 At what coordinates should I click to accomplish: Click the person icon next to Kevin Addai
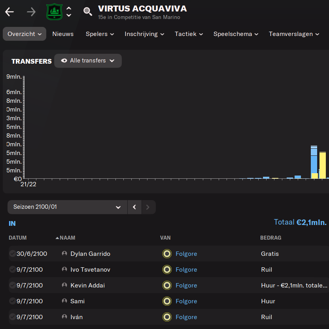[x=64, y=285]
